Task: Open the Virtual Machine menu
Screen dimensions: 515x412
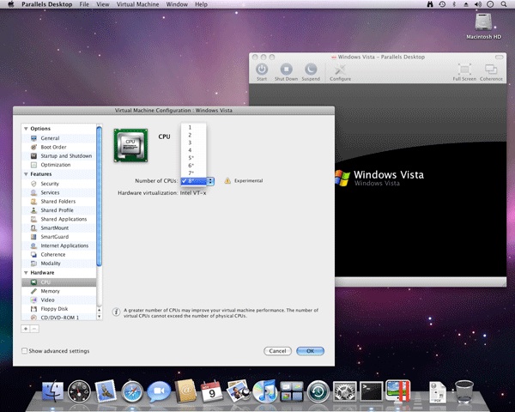Action: click(x=137, y=4)
